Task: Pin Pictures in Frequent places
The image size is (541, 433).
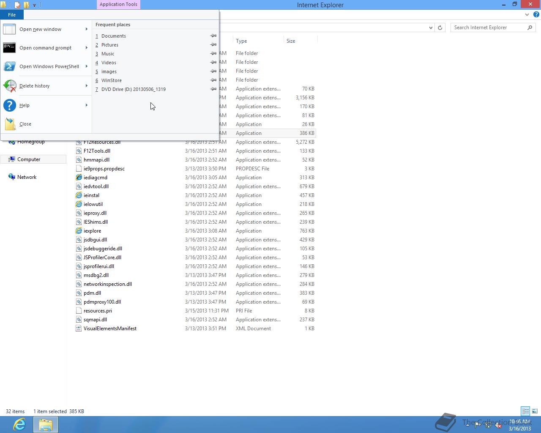Action: pyautogui.click(x=213, y=45)
